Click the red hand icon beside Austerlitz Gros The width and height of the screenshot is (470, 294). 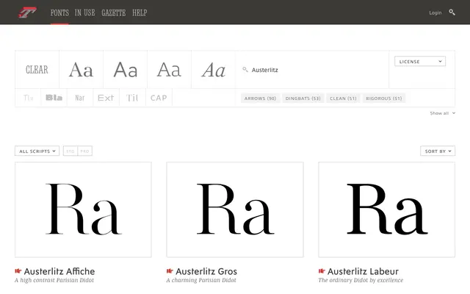tap(170, 271)
